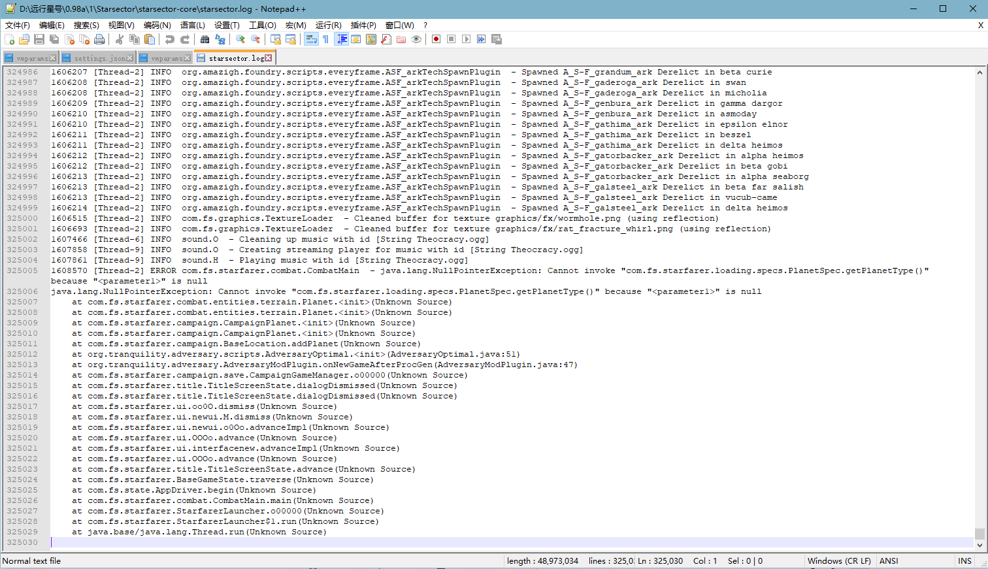This screenshot has width=988, height=569.
Task: Click the Open file folder icon
Action: [x=24, y=39]
